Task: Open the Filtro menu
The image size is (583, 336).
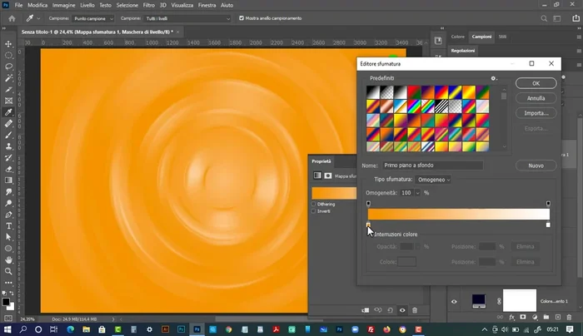Action: tap(148, 5)
